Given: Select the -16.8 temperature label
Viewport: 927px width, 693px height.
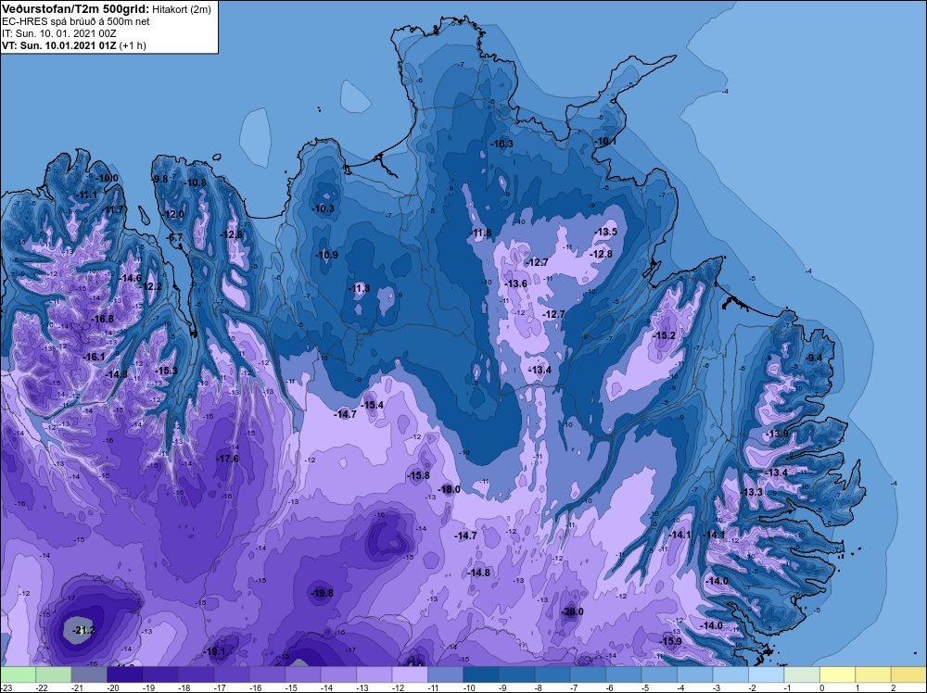Looking at the screenshot, I should (x=102, y=319).
